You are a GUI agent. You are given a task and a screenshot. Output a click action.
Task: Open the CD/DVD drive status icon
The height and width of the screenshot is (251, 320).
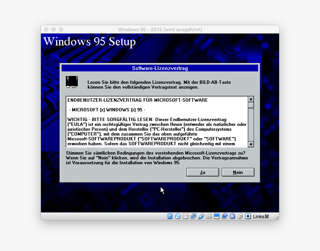177,216
